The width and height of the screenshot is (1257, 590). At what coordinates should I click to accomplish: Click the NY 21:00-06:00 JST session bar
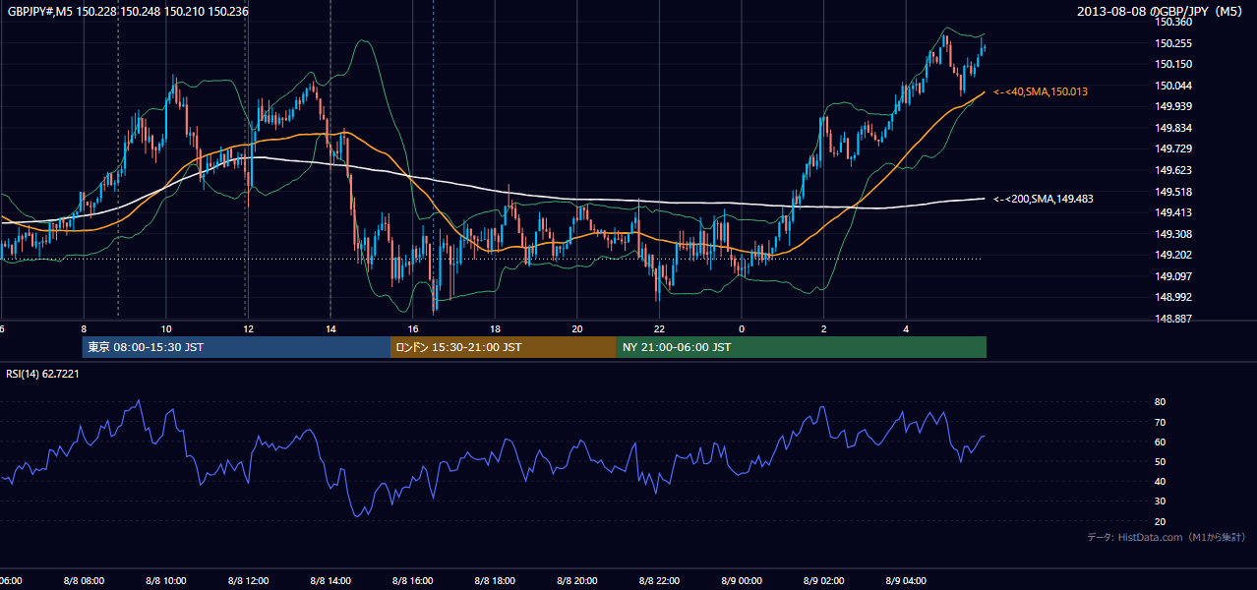click(802, 347)
